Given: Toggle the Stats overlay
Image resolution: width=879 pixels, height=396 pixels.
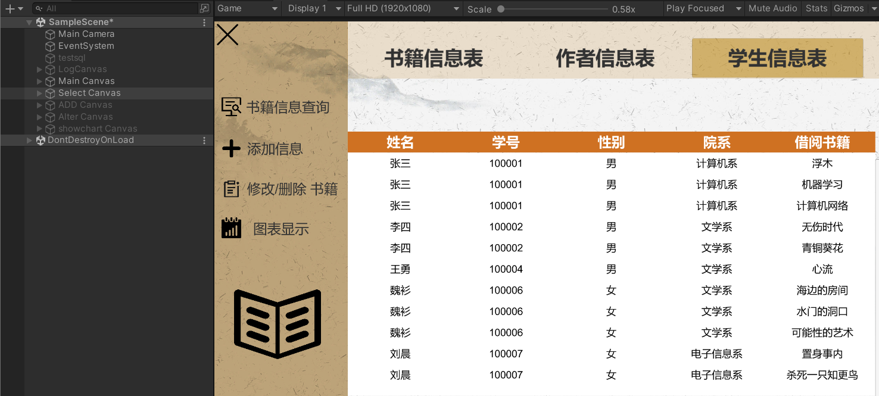Looking at the screenshot, I should 816,8.
